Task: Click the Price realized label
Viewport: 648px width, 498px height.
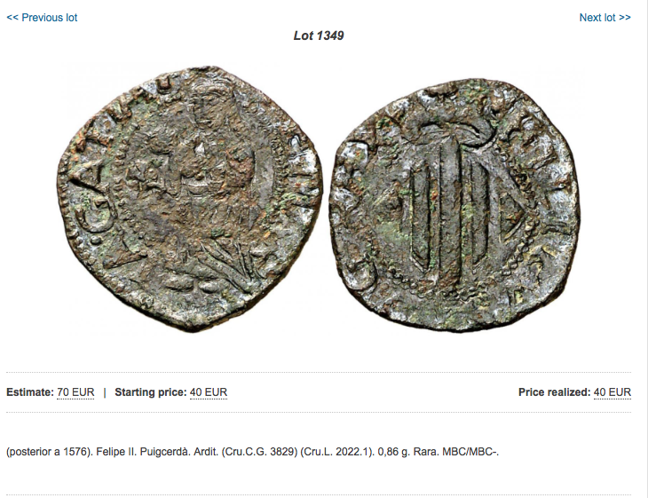Action: pos(555,392)
